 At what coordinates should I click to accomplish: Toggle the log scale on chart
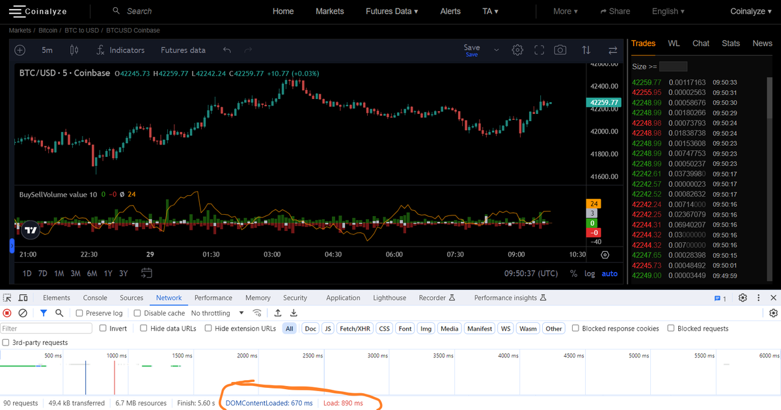pos(590,273)
